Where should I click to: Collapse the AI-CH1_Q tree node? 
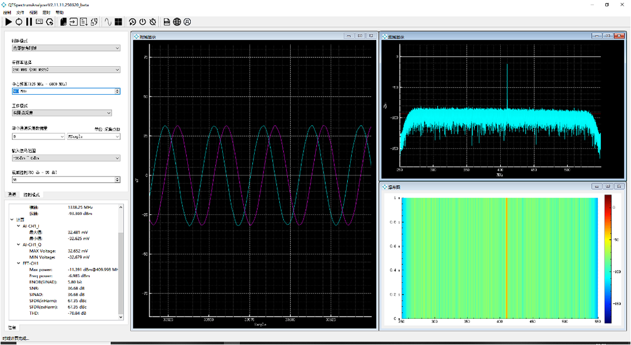pos(19,245)
